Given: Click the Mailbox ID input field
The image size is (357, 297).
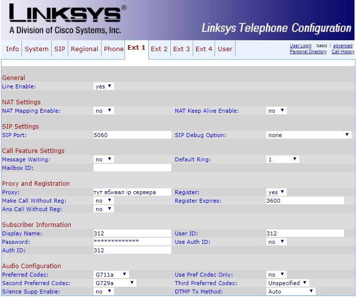Looking at the screenshot, I should (132, 168).
